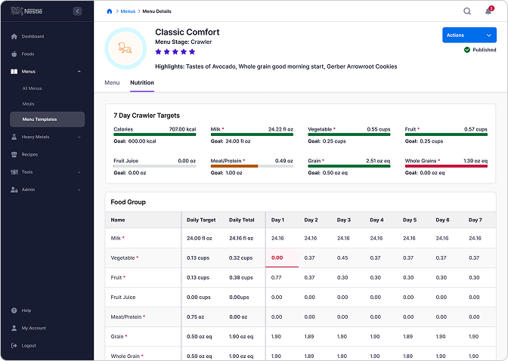Click the Foods apple icon

[x=14, y=54]
